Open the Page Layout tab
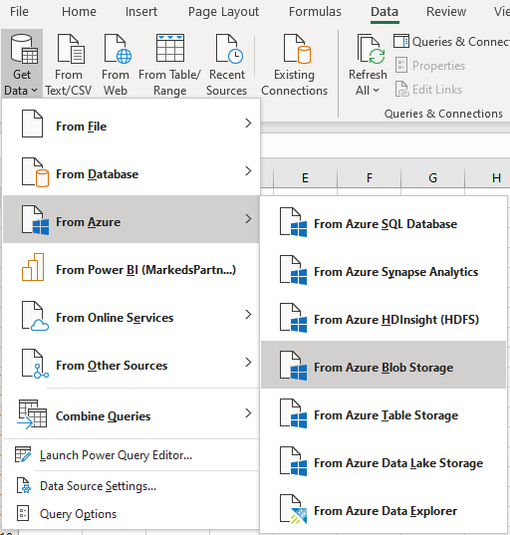 coord(223,12)
